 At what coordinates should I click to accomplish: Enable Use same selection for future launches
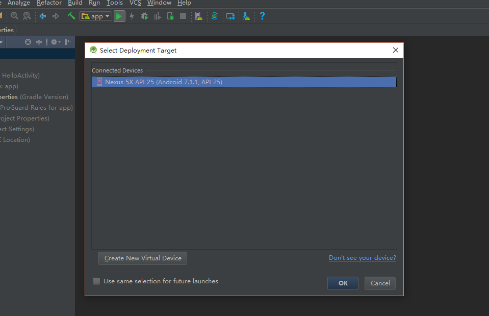(x=97, y=281)
